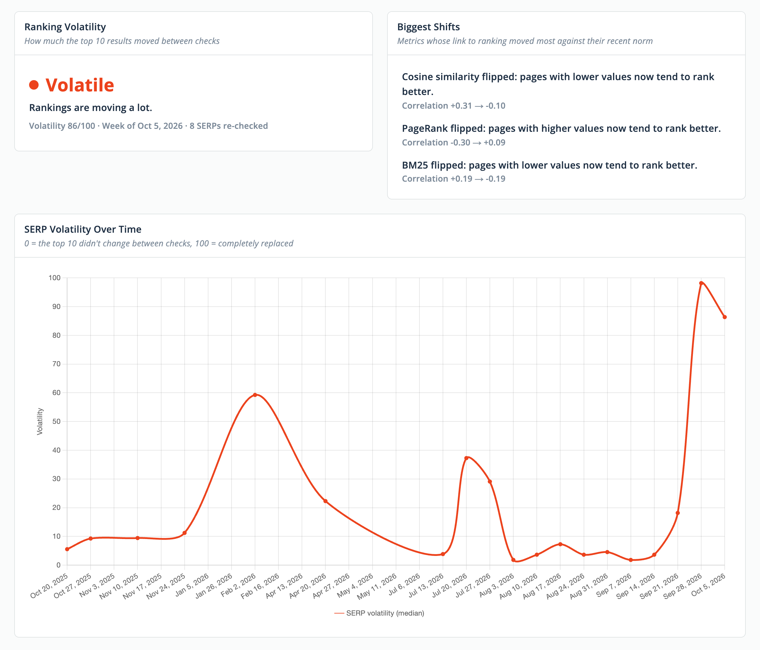The image size is (760, 650).
Task: Click the red Volatile status dot
Action: tap(34, 85)
